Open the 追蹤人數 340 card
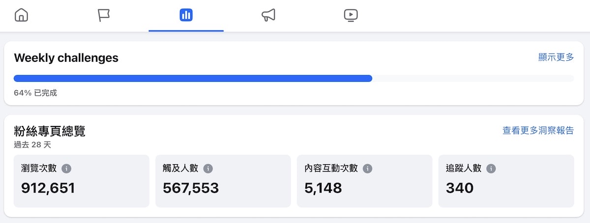Image resolution: width=590 pixels, height=223 pixels. click(506, 181)
